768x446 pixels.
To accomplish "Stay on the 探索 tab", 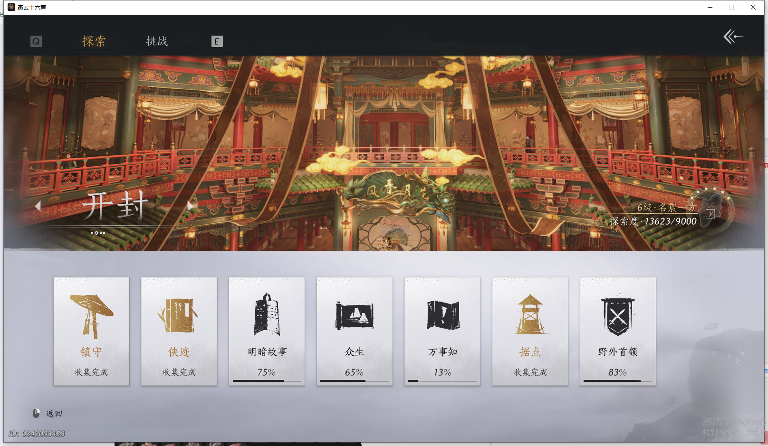I will (94, 42).
